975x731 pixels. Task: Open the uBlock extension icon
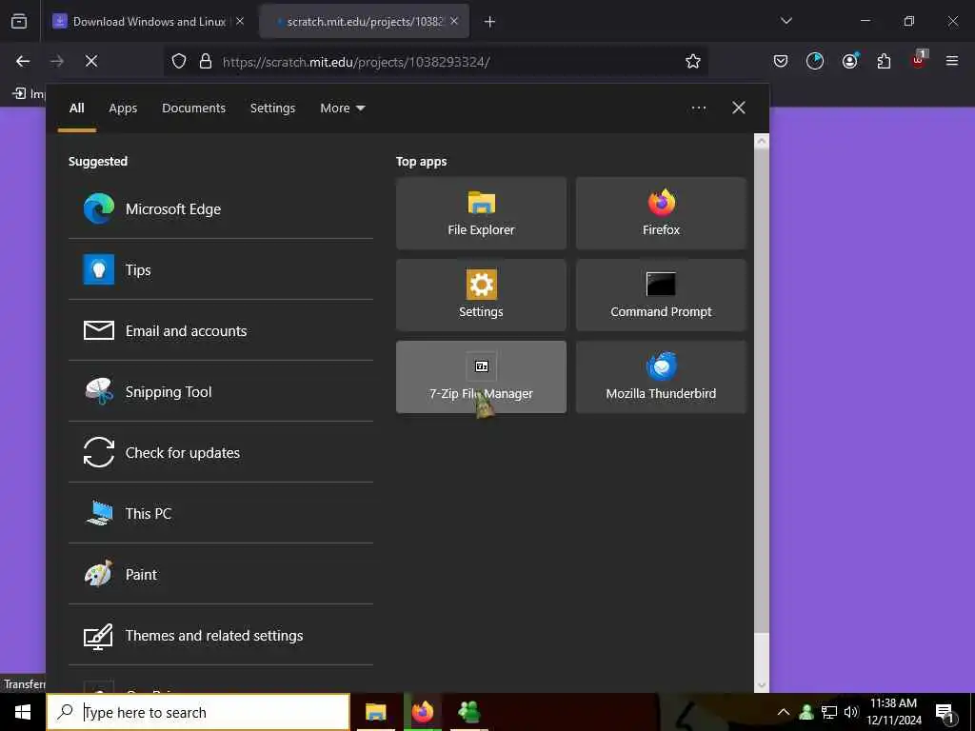coord(919,60)
